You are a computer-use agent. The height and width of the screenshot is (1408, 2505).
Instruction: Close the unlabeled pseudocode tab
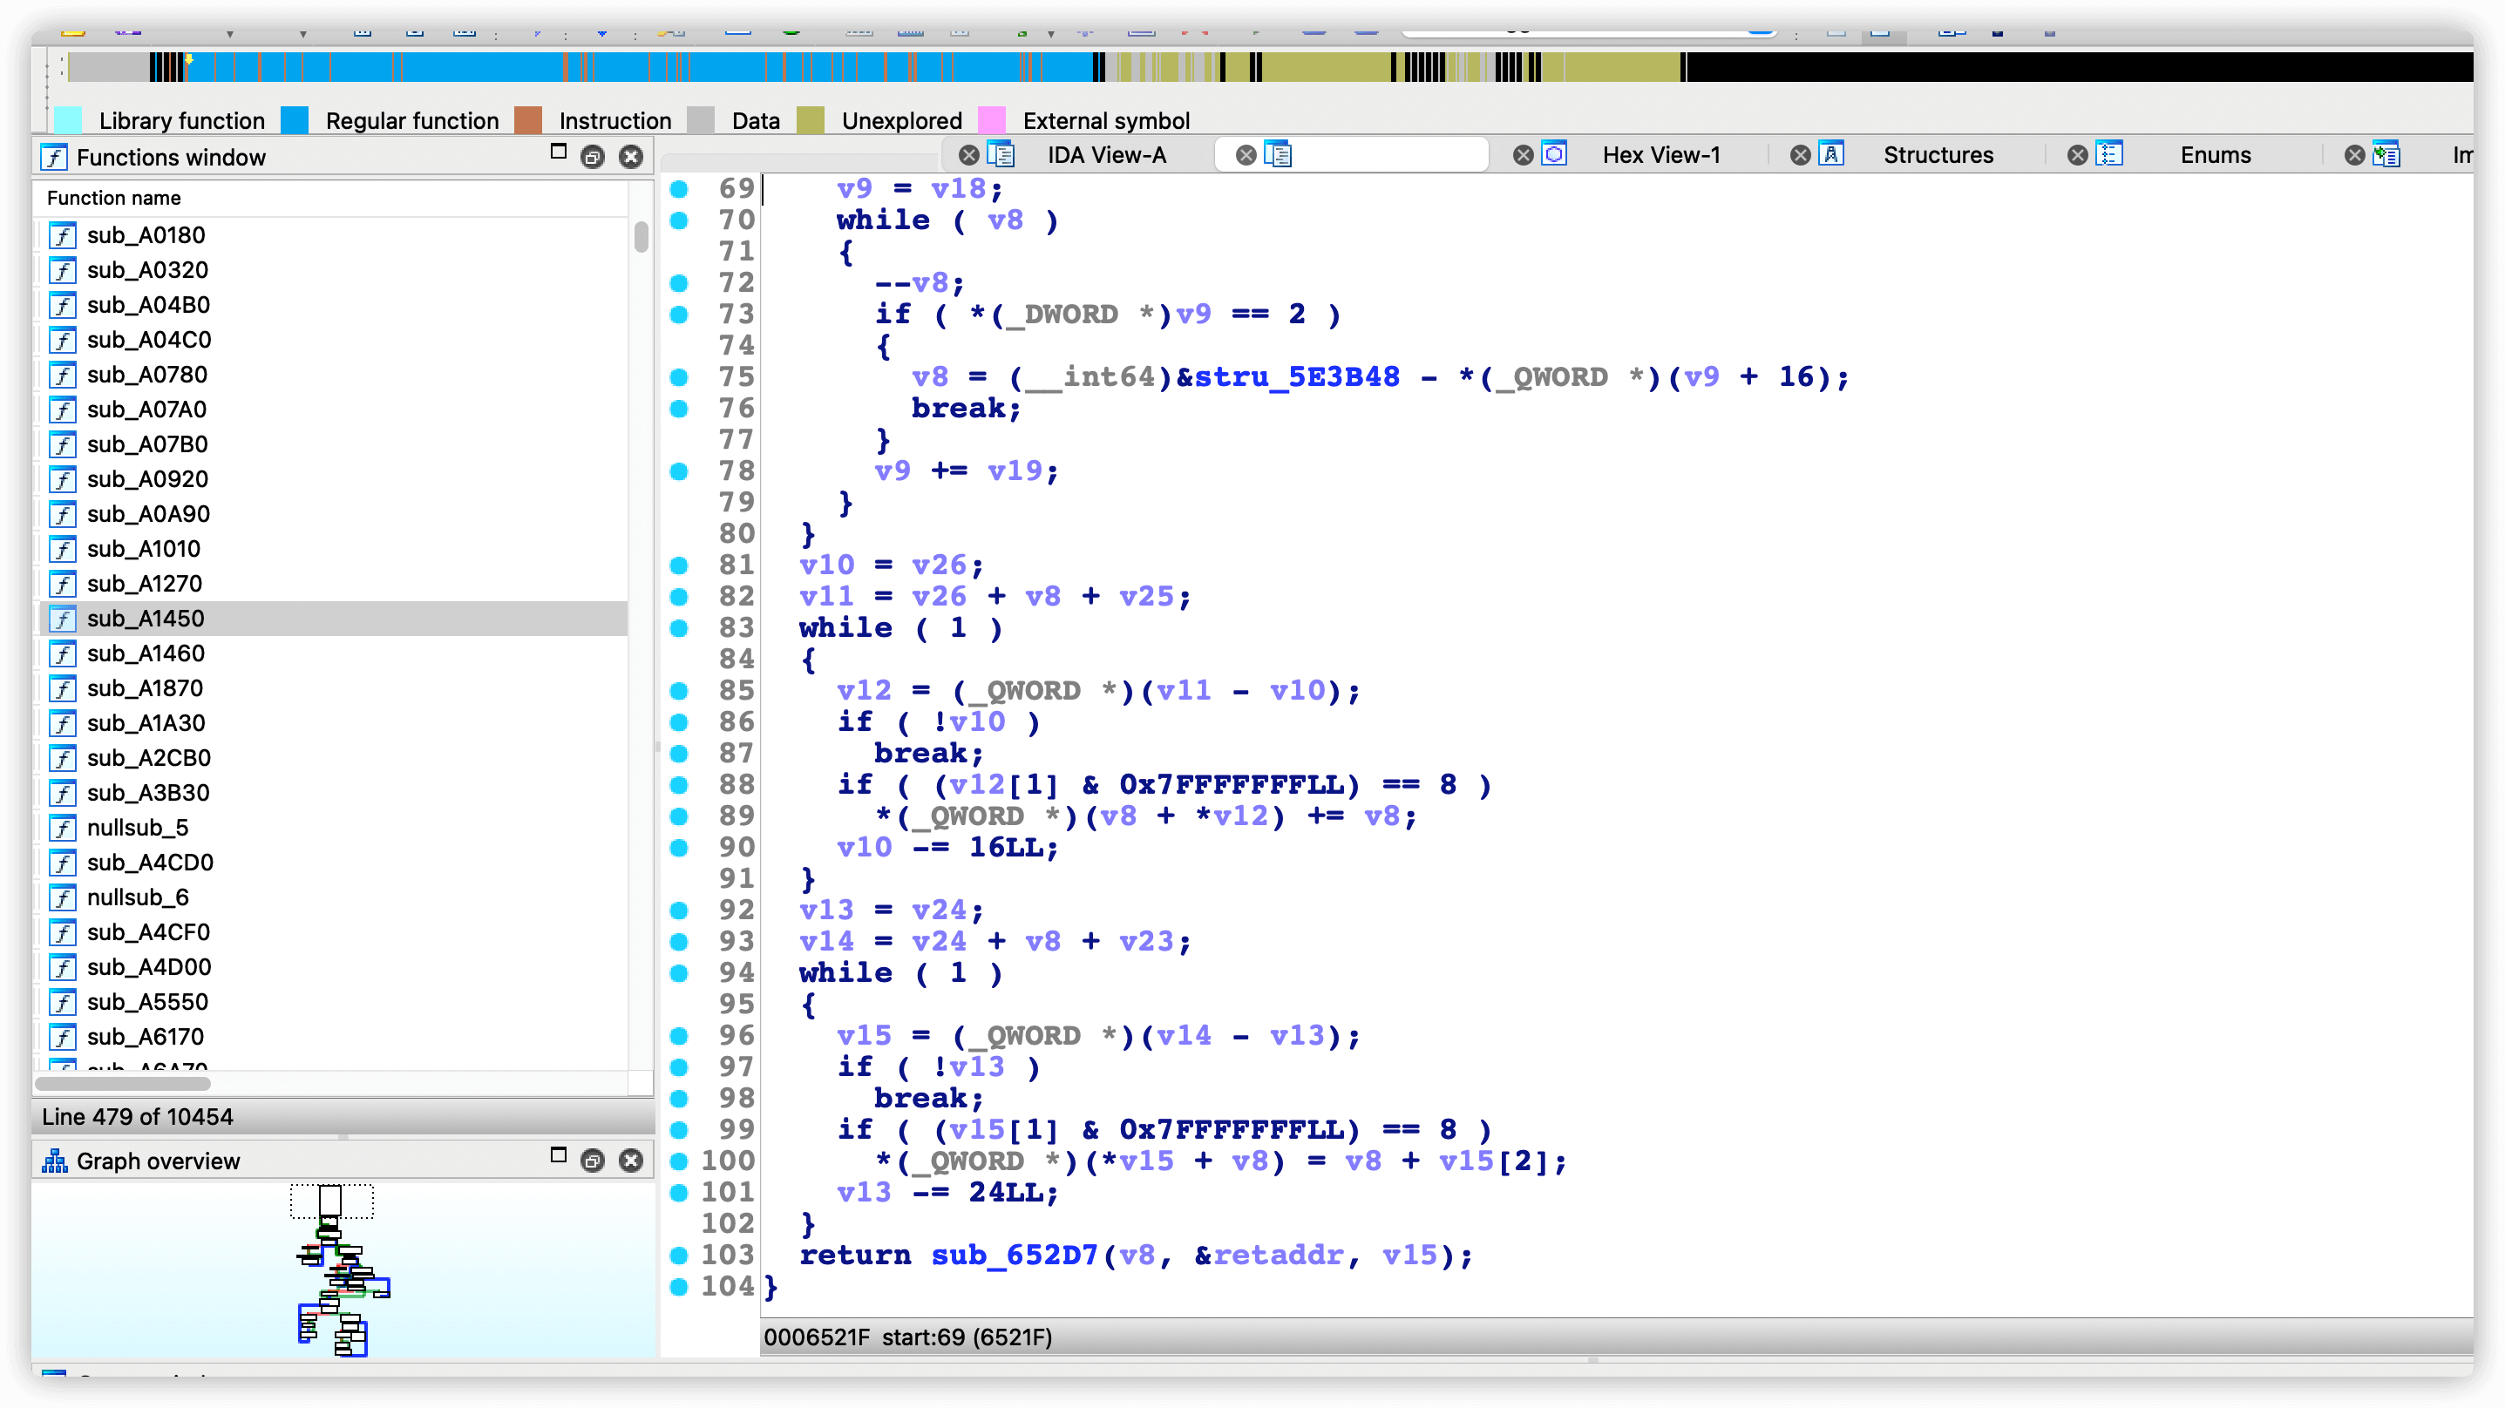pyautogui.click(x=1246, y=154)
